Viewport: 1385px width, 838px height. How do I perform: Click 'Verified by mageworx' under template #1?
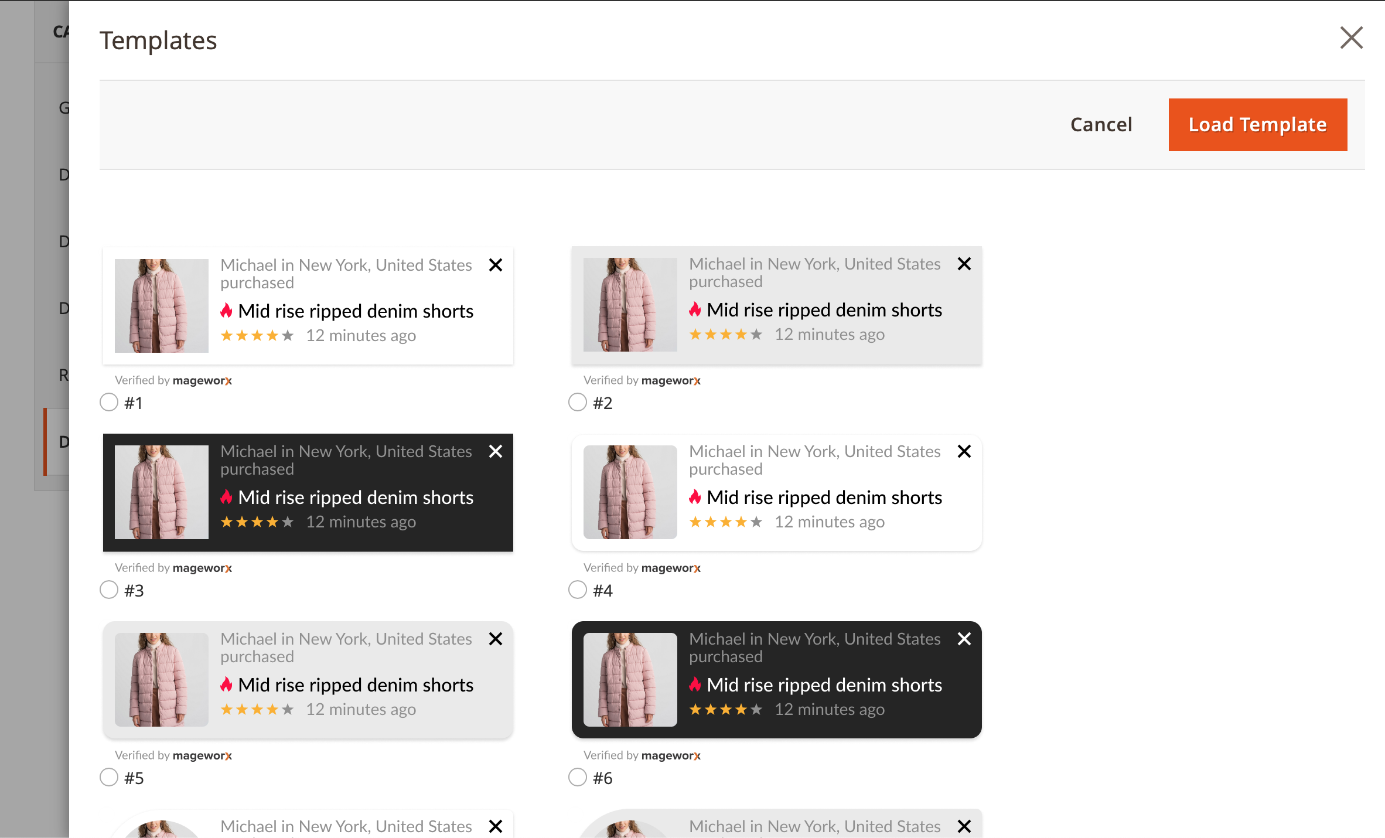(173, 380)
